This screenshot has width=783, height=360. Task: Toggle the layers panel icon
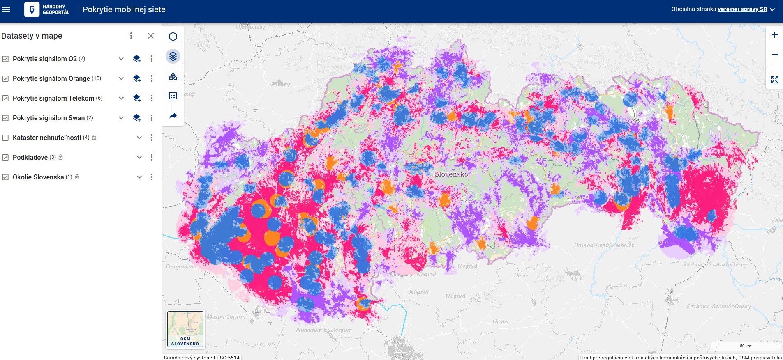pyautogui.click(x=173, y=56)
